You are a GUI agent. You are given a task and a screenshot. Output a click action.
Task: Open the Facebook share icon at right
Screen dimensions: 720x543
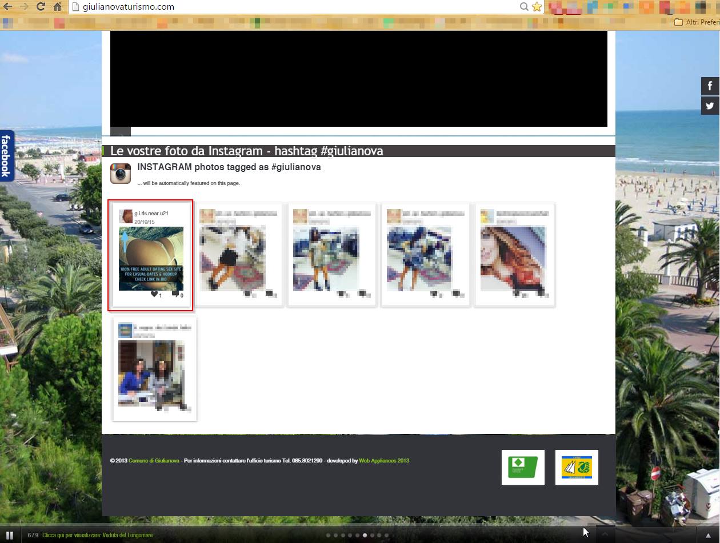tap(710, 86)
